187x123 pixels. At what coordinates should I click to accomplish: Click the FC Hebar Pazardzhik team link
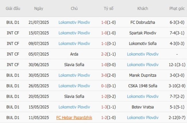(74, 118)
